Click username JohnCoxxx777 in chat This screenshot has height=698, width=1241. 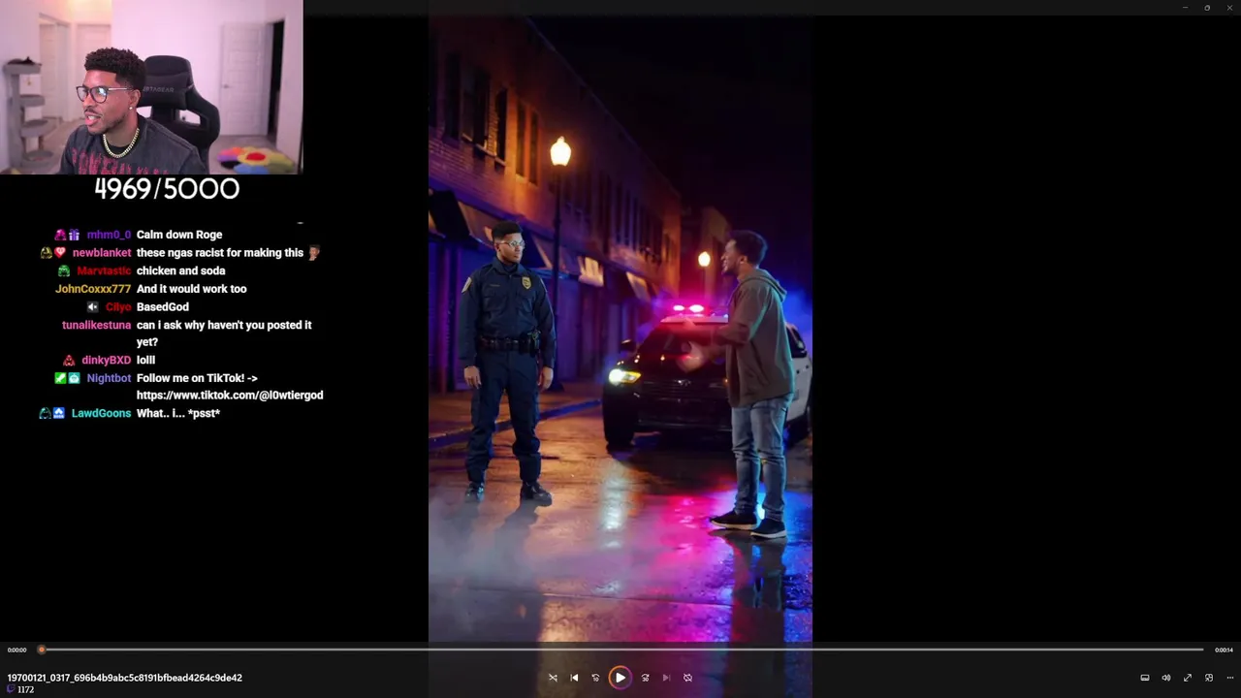[x=93, y=289]
